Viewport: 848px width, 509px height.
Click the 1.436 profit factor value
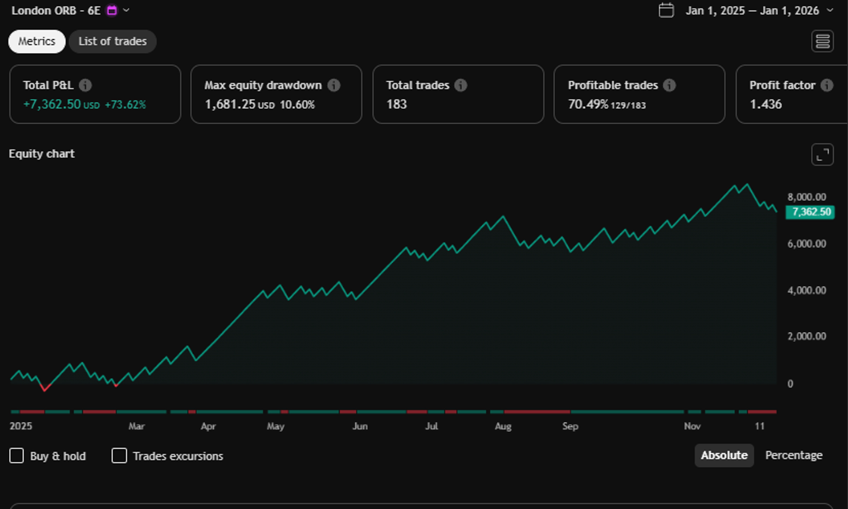766,104
